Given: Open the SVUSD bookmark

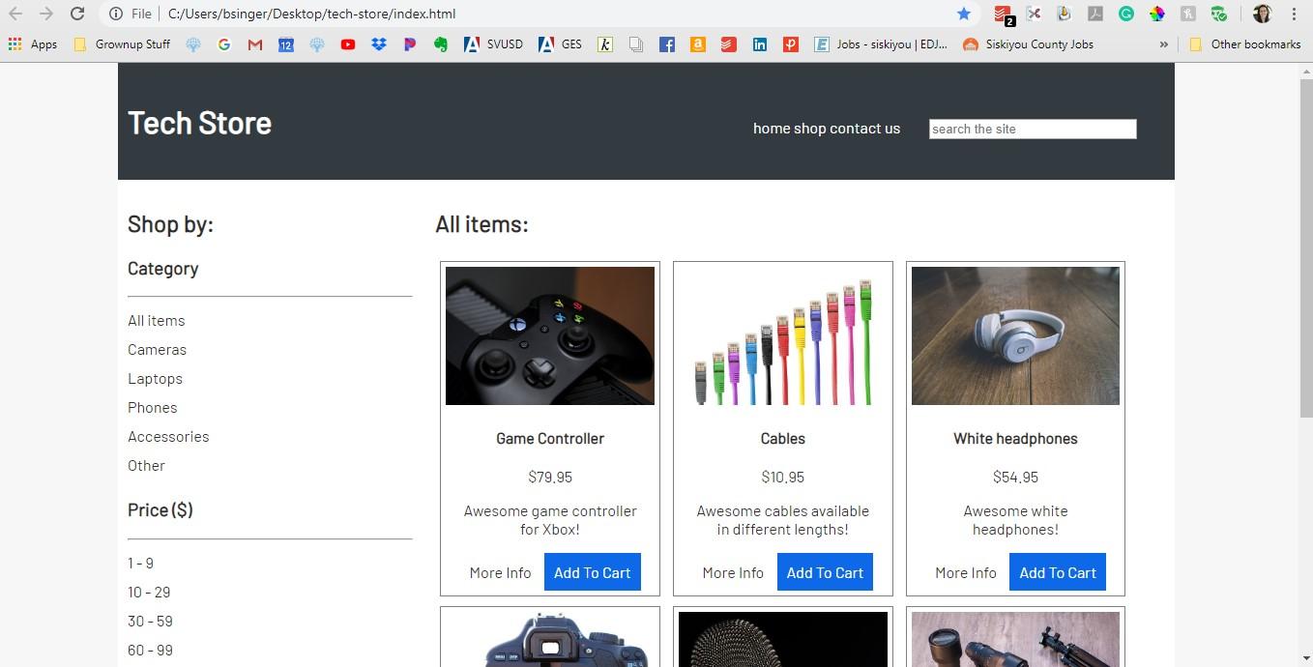Looking at the screenshot, I should [x=493, y=43].
